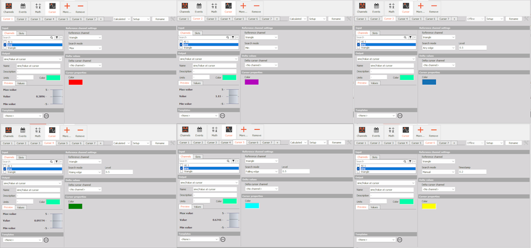Check the AI 1 channel in Cursor 2 panel

tap(181, 42)
